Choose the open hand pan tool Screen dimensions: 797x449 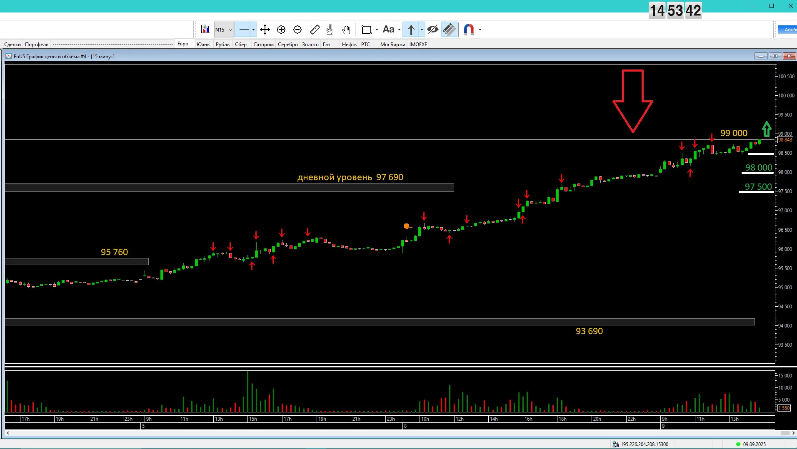click(346, 30)
